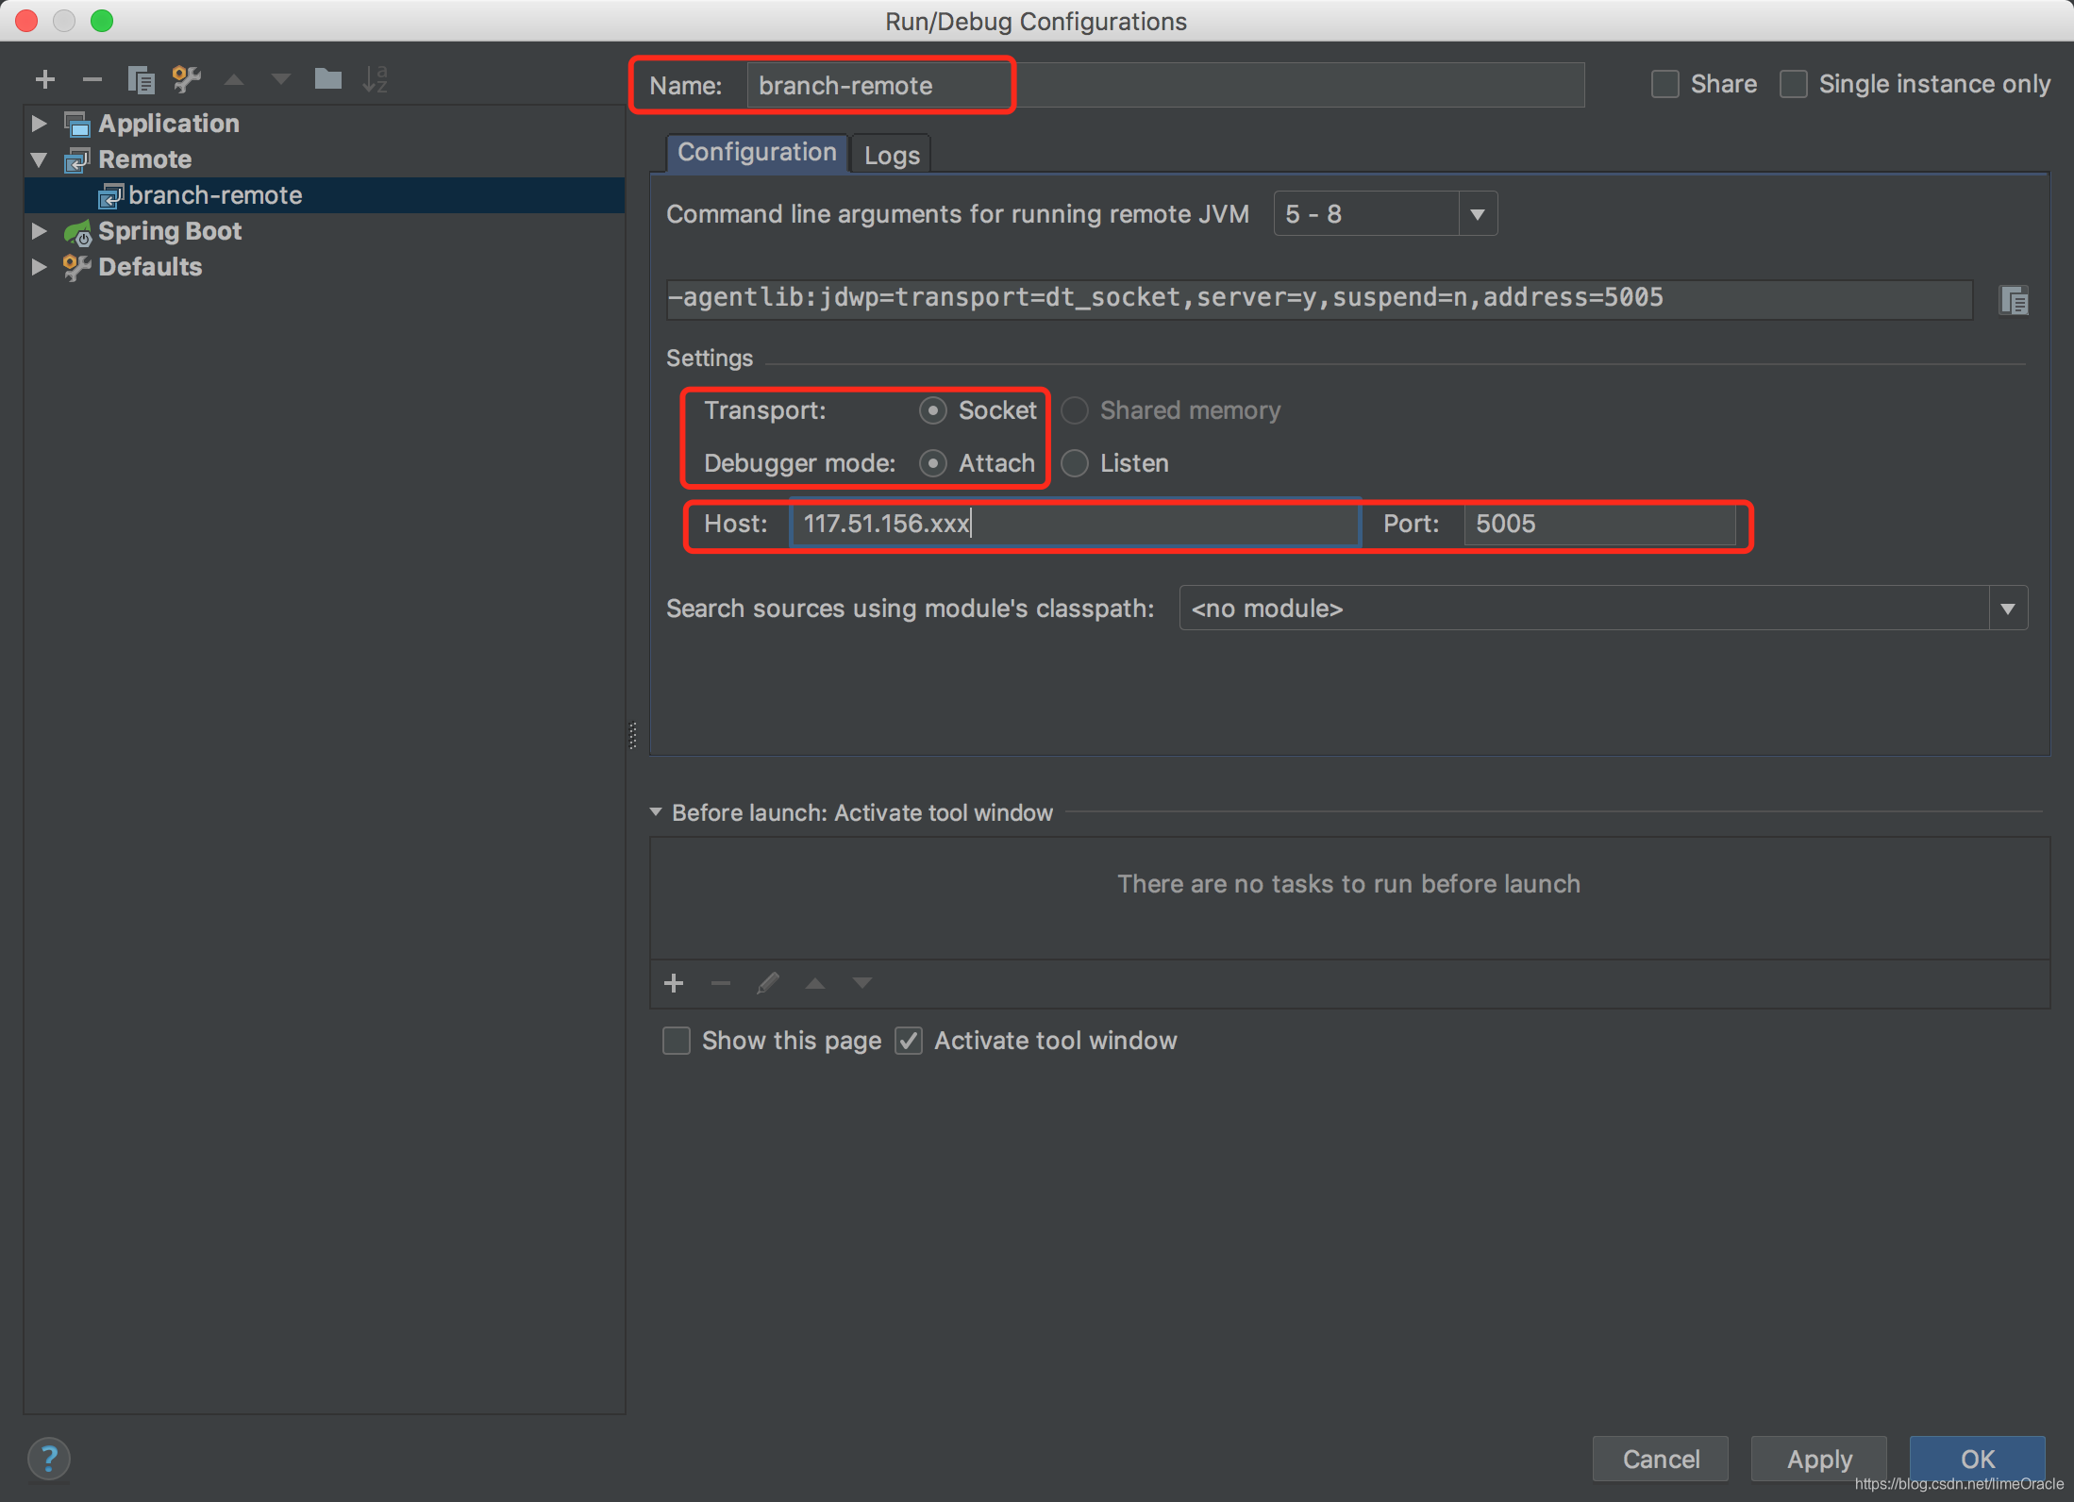Select the Listen debugger mode radio
Viewport: 2074px width, 1502px height.
[1075, 463]
